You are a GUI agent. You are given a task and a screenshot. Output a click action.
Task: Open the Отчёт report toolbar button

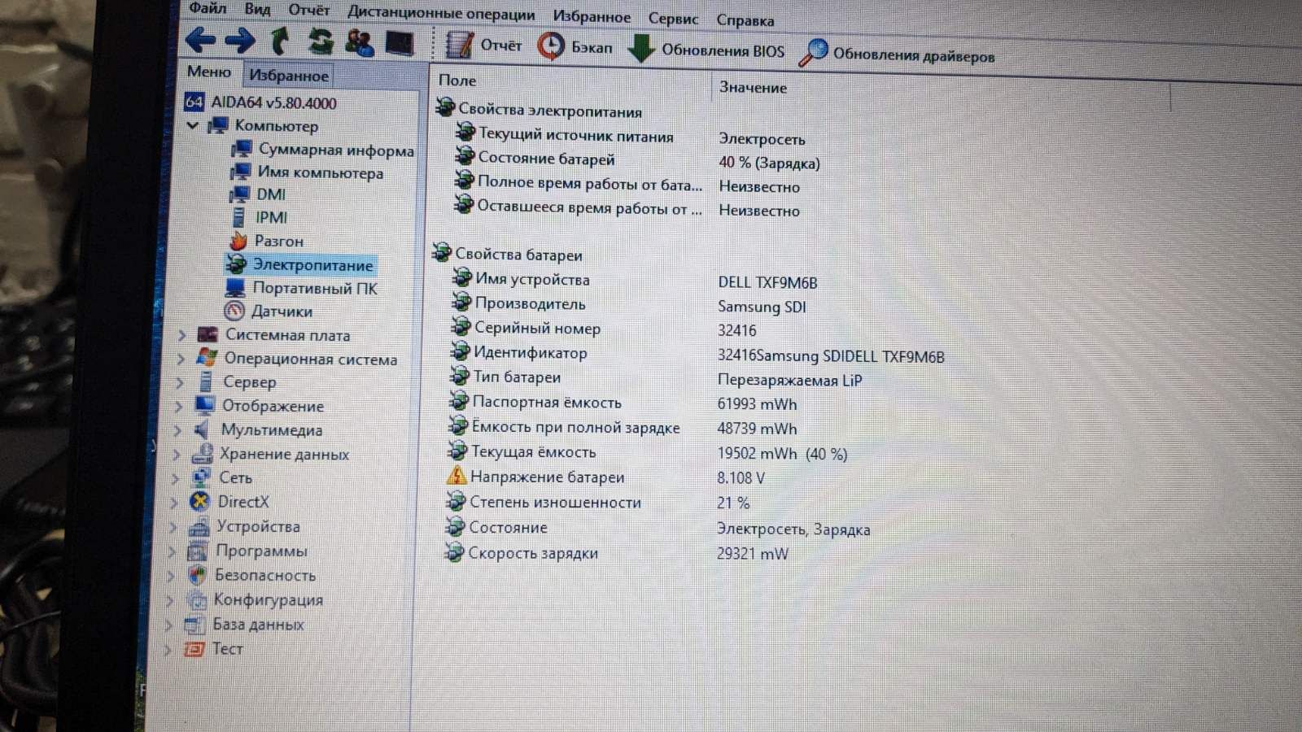point(483,46)
